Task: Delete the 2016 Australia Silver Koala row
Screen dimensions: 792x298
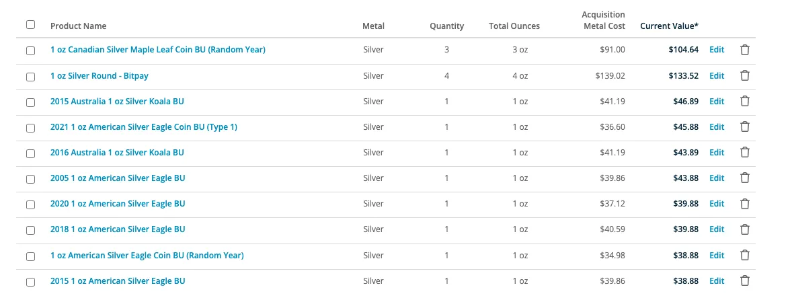Action: (x=744, y=153)
